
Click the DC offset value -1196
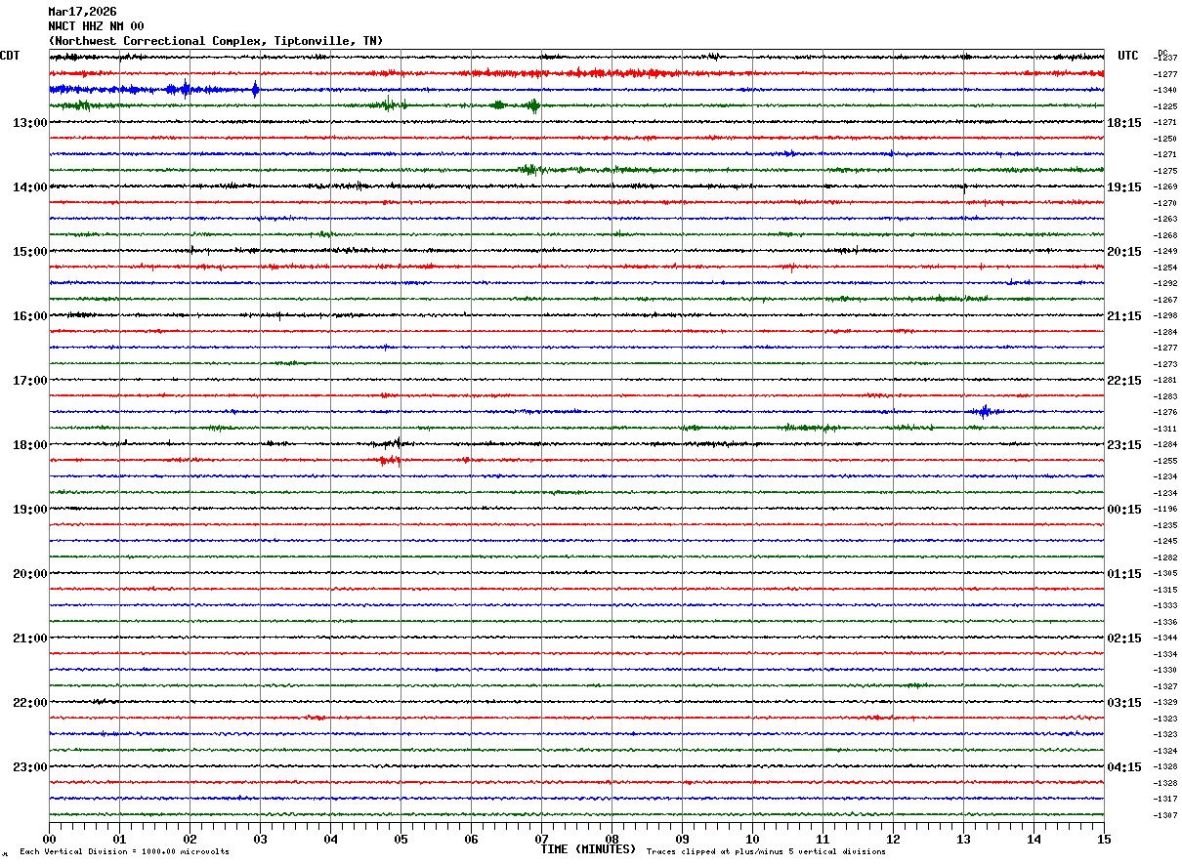[x=1165, y=510]
